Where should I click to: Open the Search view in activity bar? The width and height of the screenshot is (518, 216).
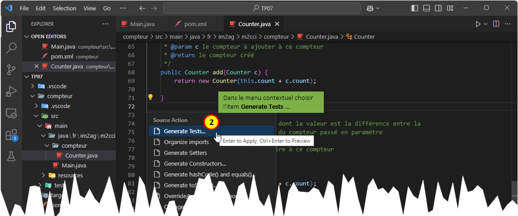(x=11, y=48)
